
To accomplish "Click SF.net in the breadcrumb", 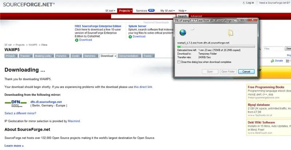I will click(x=8, y=45).
